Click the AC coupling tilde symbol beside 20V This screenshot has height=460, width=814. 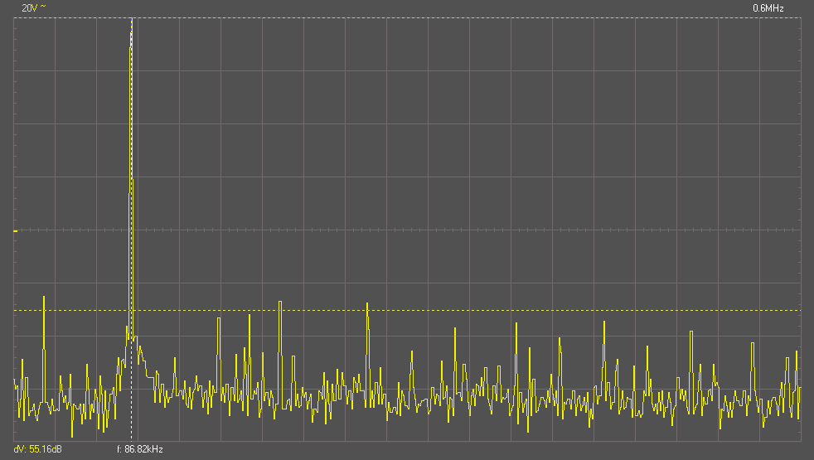(43, 7)
